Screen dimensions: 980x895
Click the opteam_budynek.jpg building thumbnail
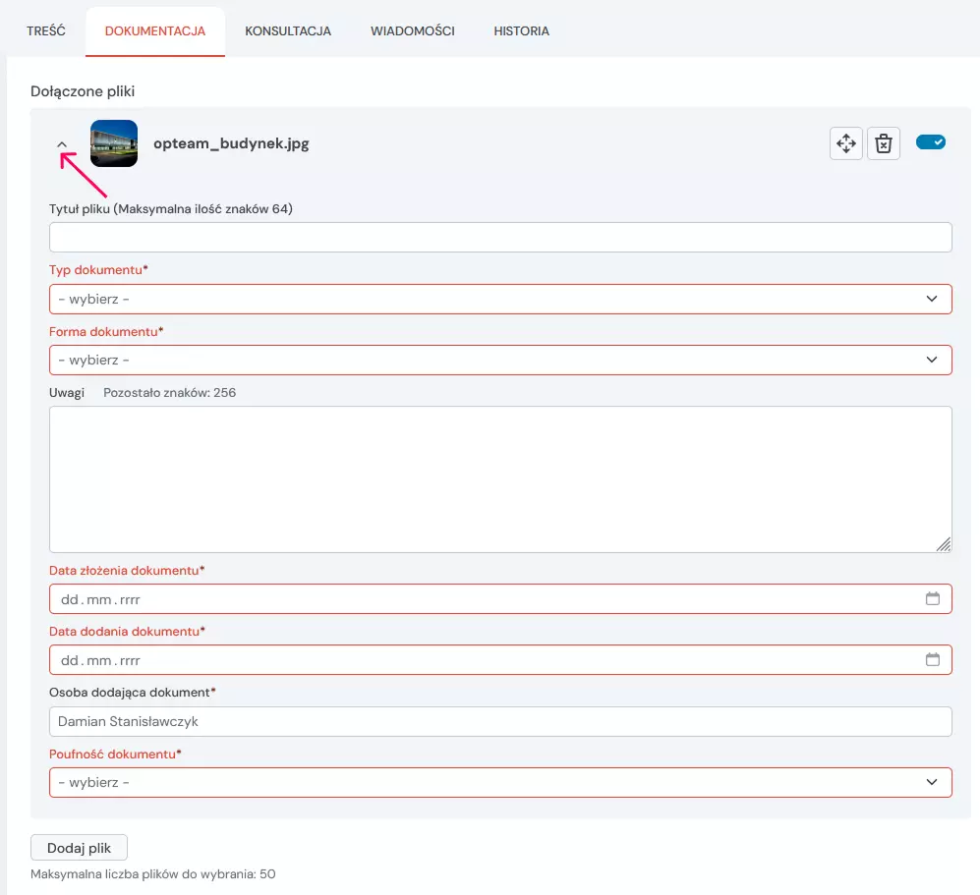point(114,143)
